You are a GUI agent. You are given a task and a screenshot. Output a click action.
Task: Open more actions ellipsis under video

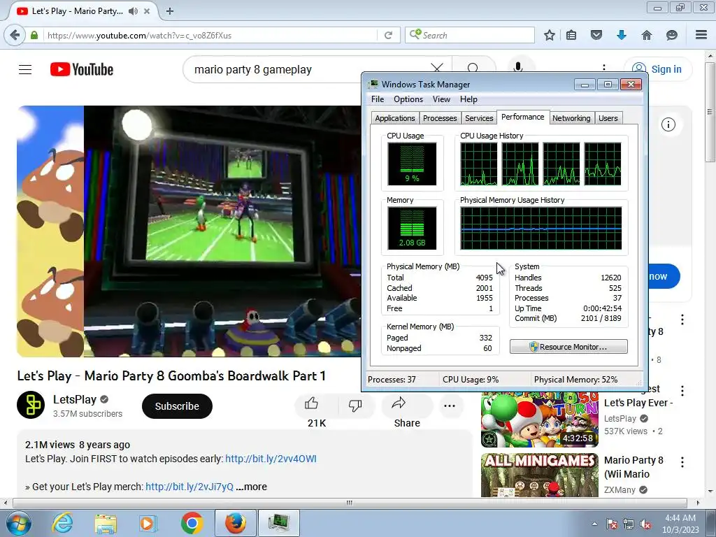pyautogui.click(x=450, y=406)
